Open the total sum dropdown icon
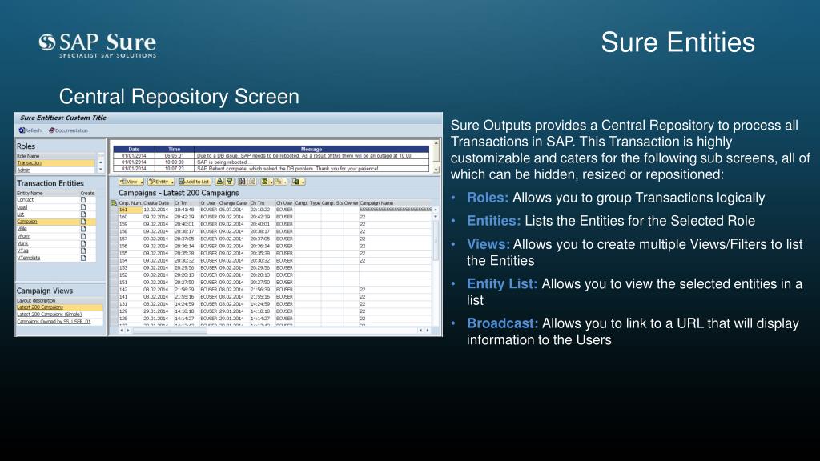This screenshot has height=461, width=820. click(267, 182)
